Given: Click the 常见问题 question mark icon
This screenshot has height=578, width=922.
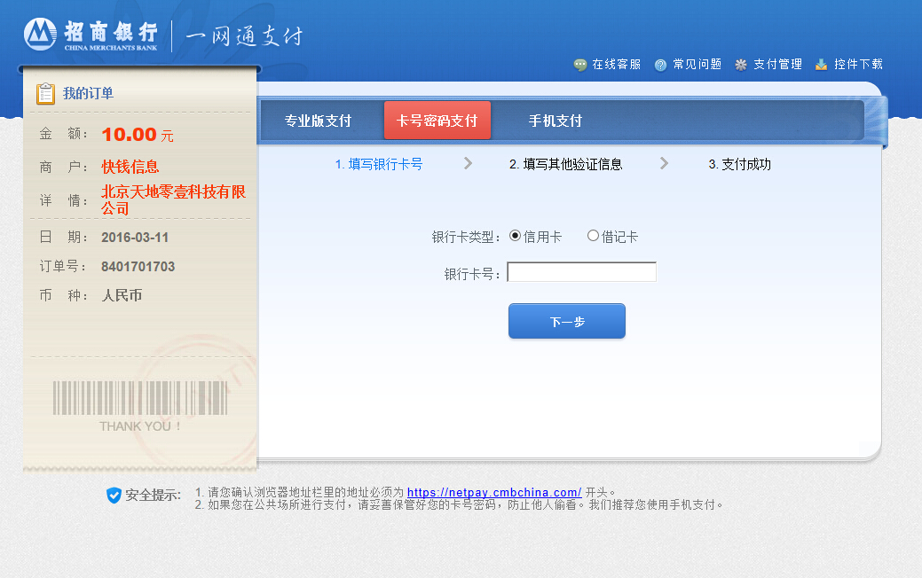Looking at the screenshot, I should 661,65.
